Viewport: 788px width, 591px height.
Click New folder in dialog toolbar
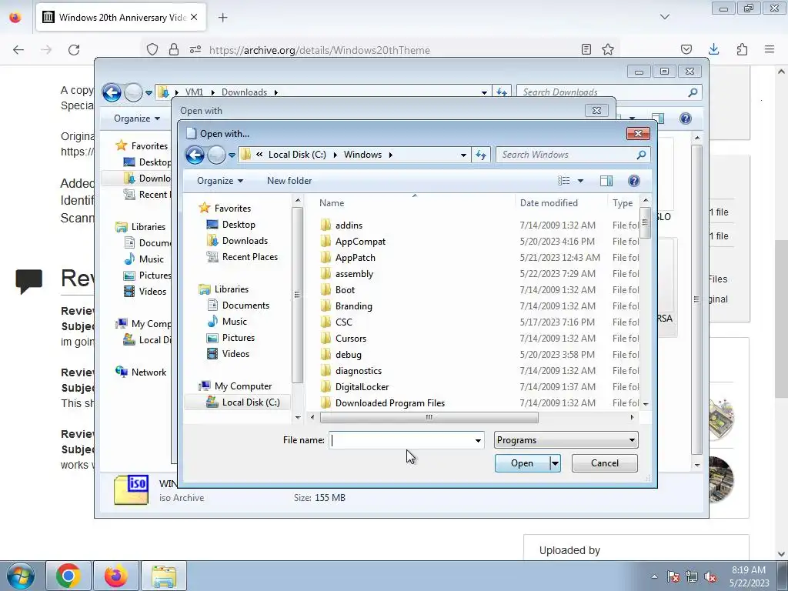coord(289,181)
